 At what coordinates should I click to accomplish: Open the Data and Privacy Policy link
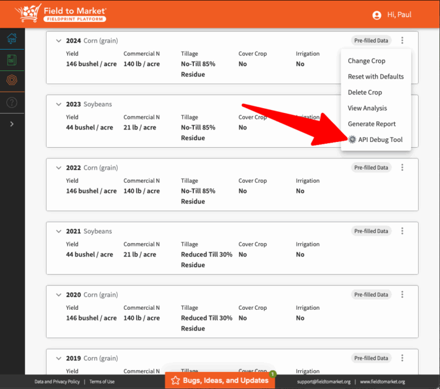57,381
